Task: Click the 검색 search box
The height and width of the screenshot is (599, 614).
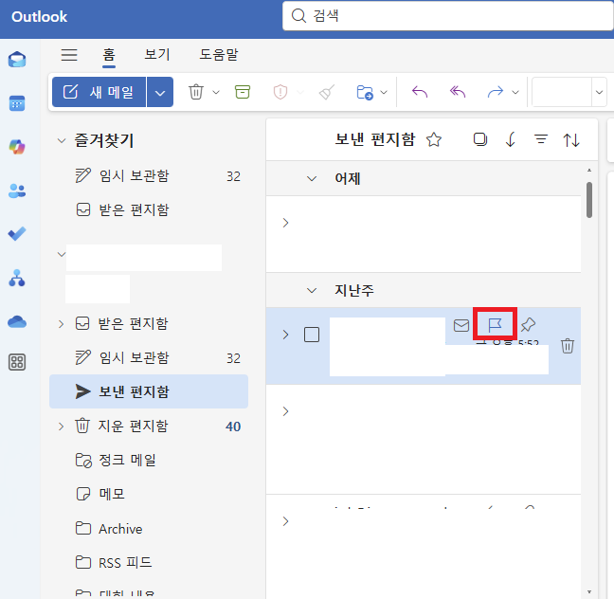Action: point(445,16)
